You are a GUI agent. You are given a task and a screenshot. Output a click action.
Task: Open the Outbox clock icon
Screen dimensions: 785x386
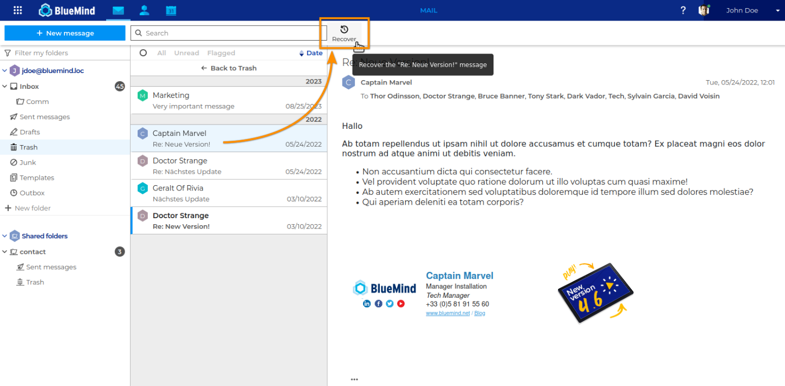[14, 193]
